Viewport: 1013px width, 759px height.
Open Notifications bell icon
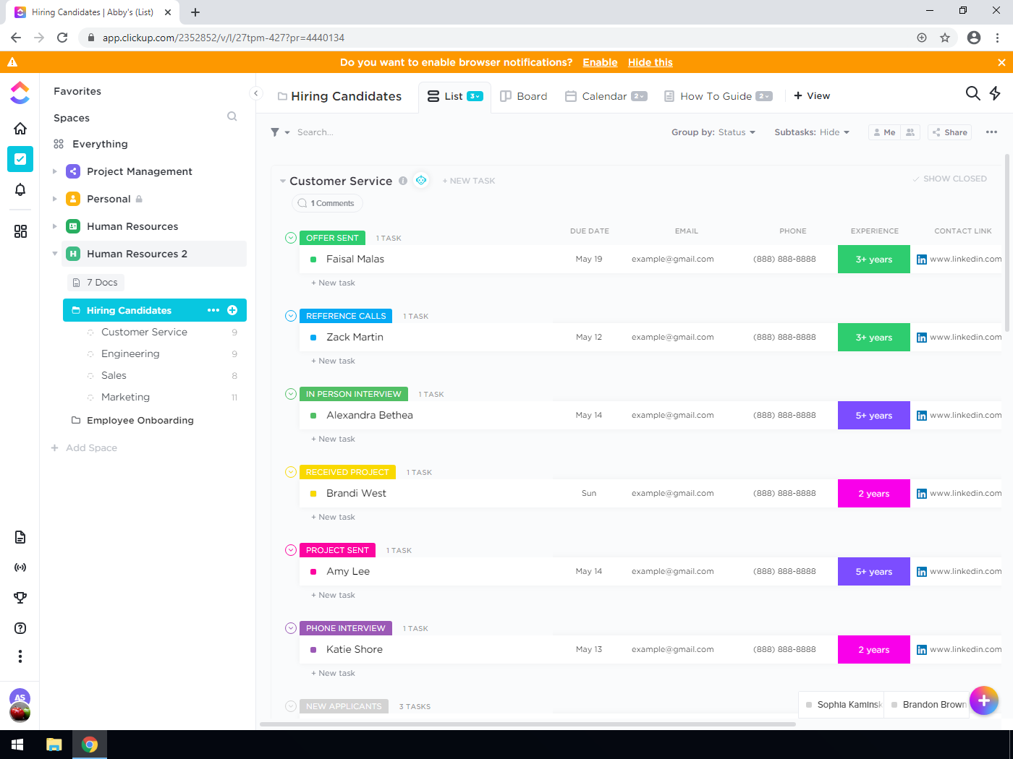click(x=20, y=189)
